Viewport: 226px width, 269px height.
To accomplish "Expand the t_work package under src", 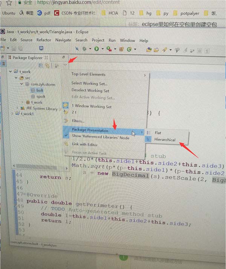I will [x=22, y=102].
